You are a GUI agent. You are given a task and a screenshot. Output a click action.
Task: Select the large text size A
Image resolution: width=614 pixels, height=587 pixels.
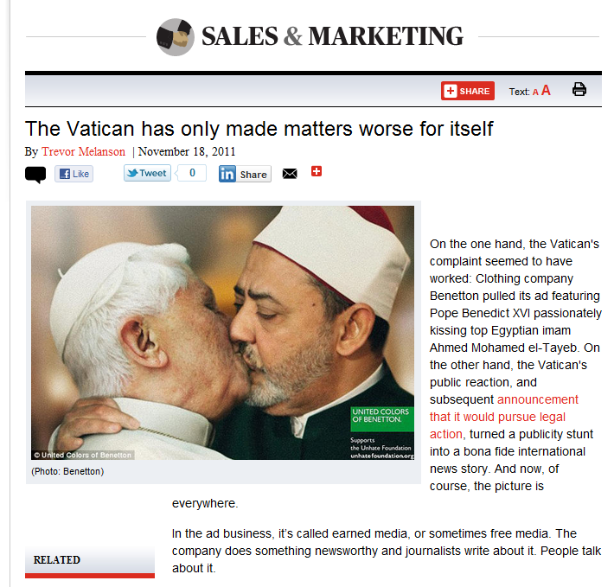(546, 91)
